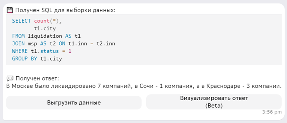Open 'Визуализировать ответ (Beta)'

click(214, 102)
